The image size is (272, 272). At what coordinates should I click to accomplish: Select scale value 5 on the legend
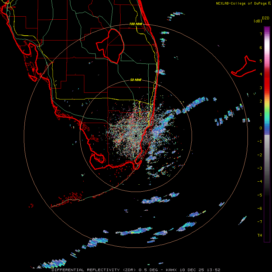pyautogui.click(x=261, y=61)
